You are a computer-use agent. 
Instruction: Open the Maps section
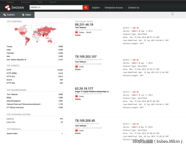click(x=26, y=15)
